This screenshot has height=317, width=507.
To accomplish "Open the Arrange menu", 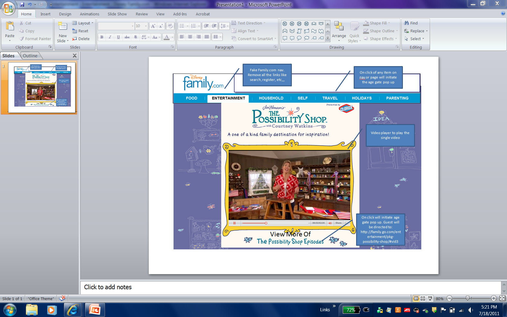I will (339, 32).
